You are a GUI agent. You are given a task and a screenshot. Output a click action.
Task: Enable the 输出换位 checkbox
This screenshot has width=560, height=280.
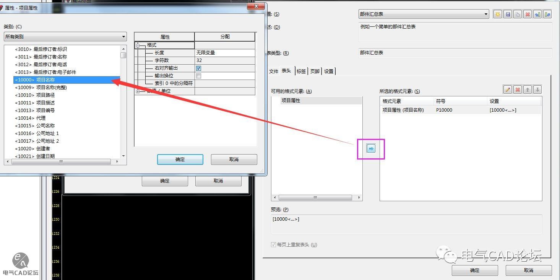(198, 76)
